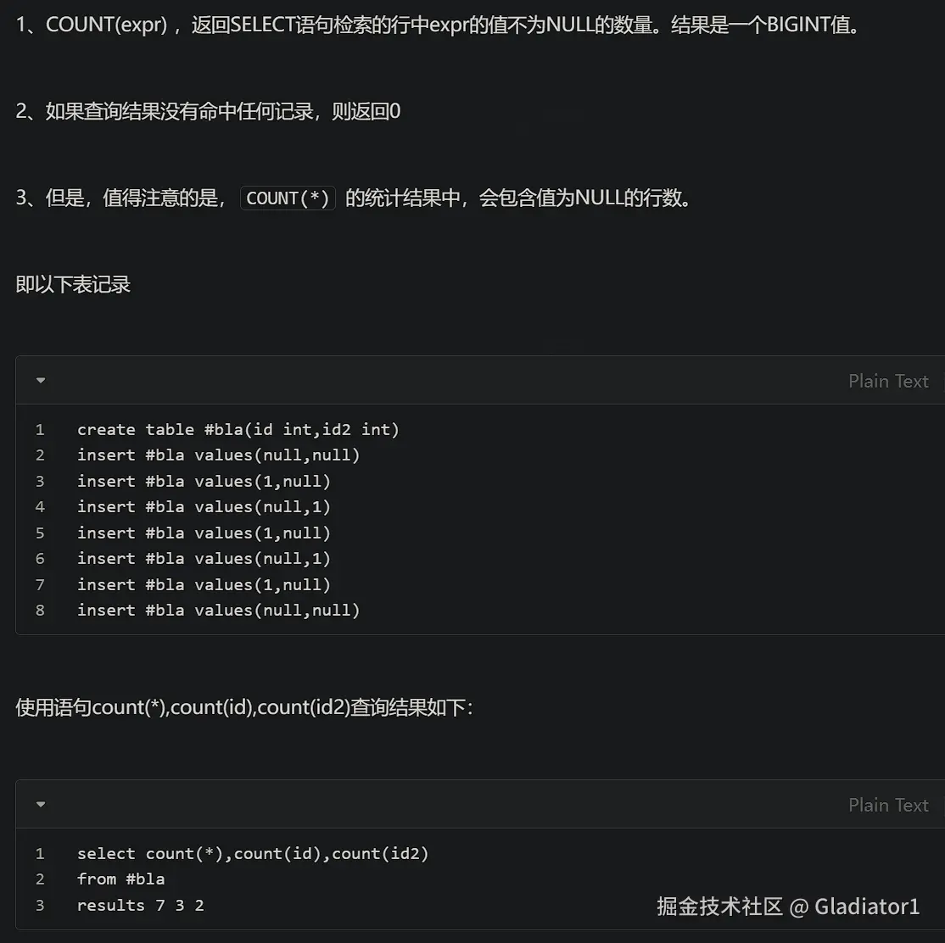Click line number 2 in first code block
This screenshot has width=945, height=943.
click(x=40, y=455)
